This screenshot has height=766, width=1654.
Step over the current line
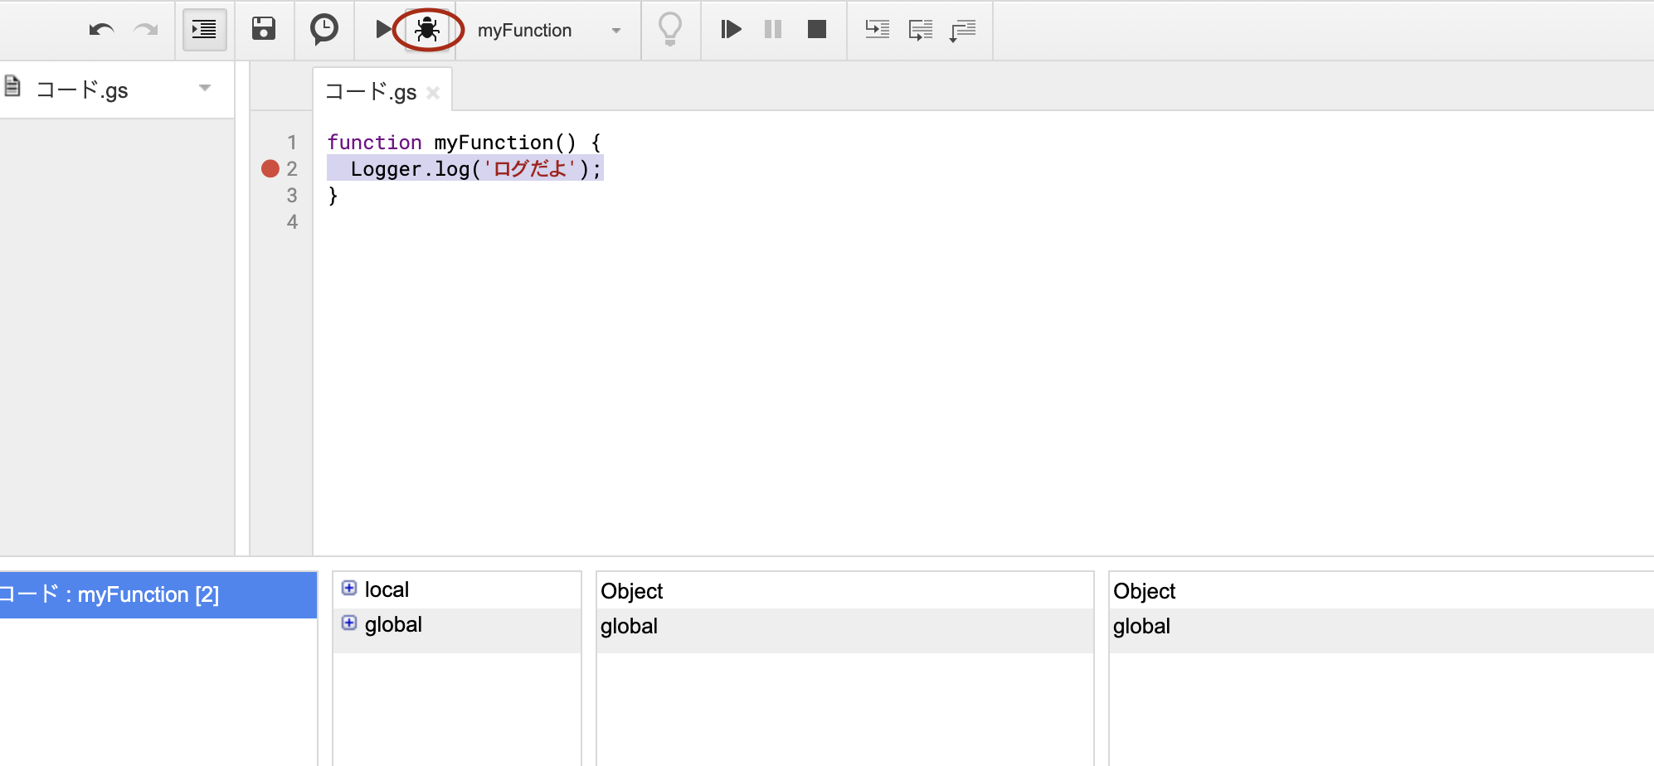[x=921, y=30]
